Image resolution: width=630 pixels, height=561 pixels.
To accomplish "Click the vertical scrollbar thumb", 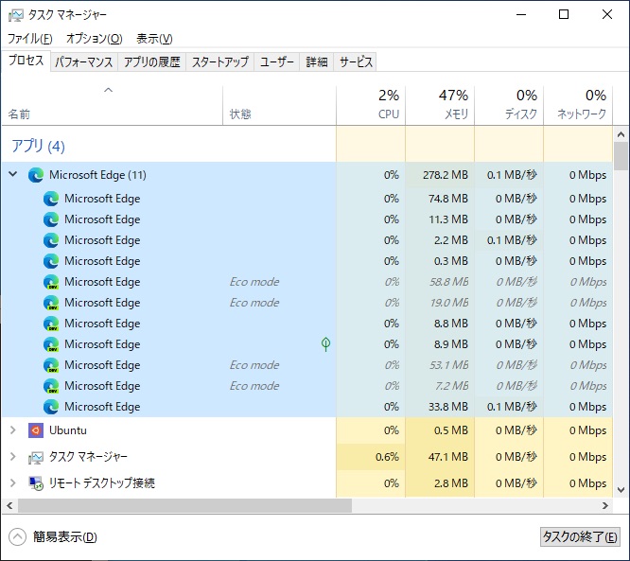I will pos(621,156).
